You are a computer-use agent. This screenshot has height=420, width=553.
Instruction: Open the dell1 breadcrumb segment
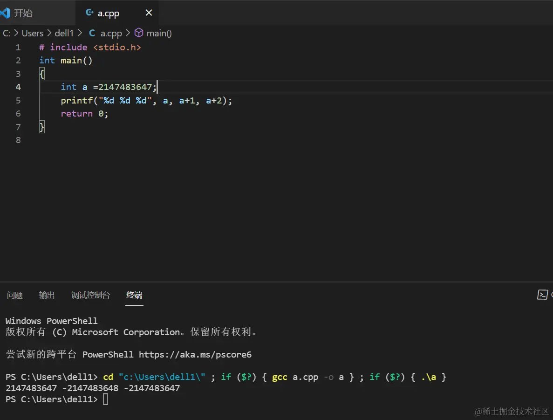coord(64,33)
